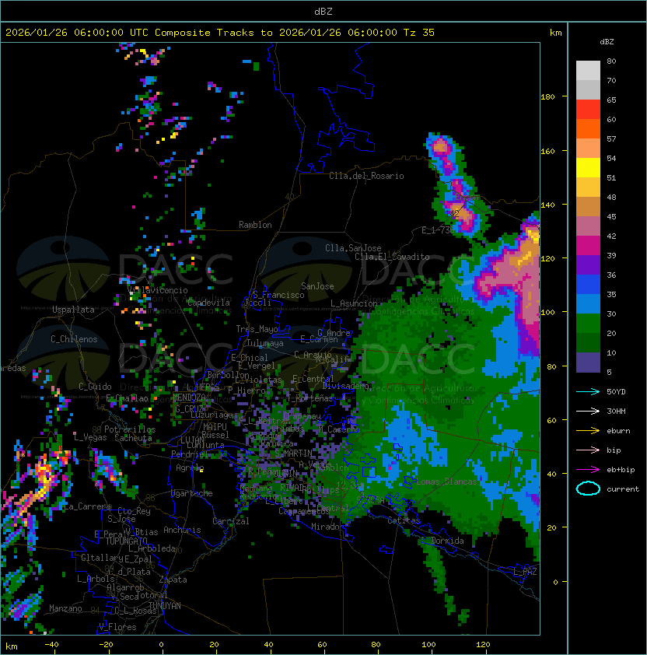647x655 pixels.
Task: Click the 'dBZ' heading above color scale
Action: point(607,42)
